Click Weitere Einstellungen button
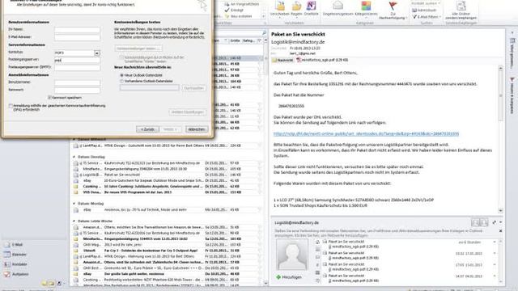The image size is (518, 291). 187,112
